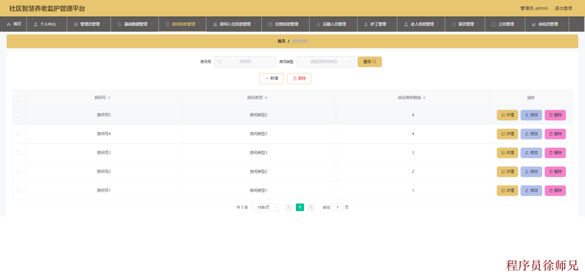
Task: Open the 老人信息管理 menu
Action: coord(421,24)
